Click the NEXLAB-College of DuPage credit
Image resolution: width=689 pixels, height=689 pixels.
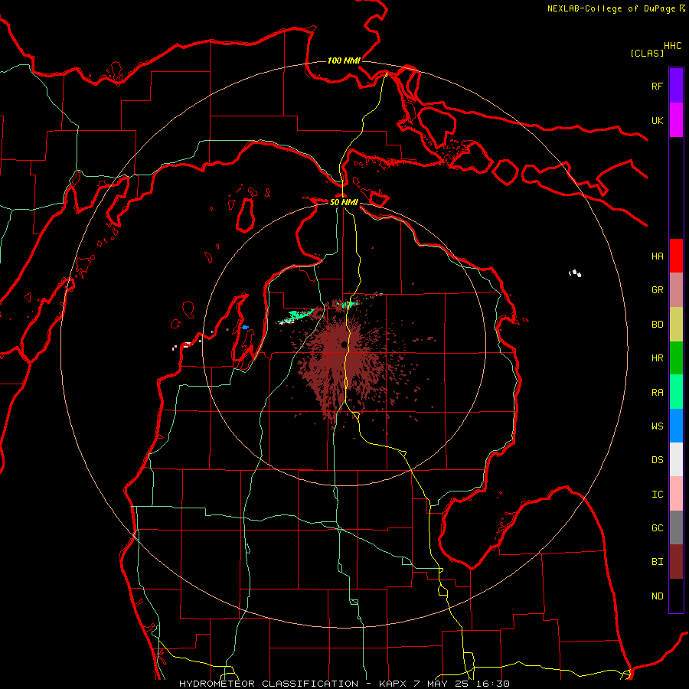616,8
